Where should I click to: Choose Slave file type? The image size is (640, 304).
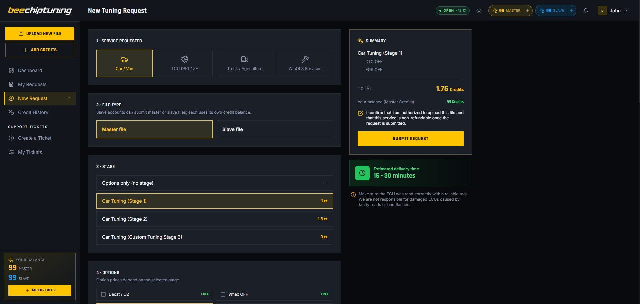point(275,129)
